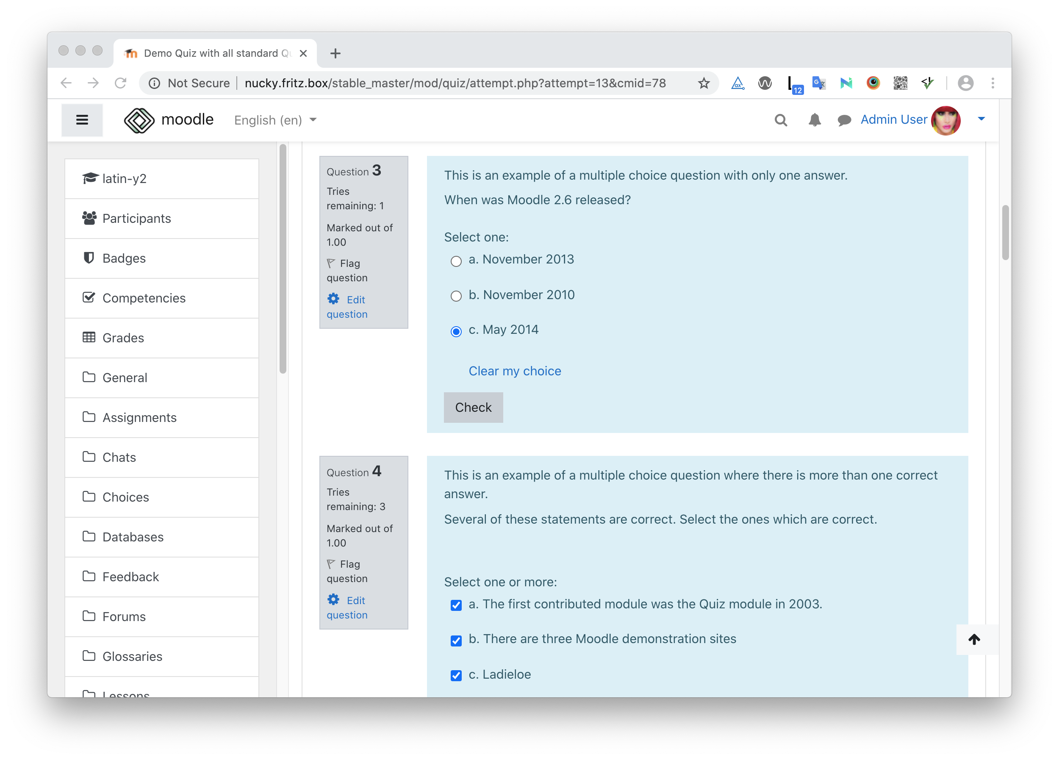
Task: Click the Assignments folder icon
Action: 89,417
